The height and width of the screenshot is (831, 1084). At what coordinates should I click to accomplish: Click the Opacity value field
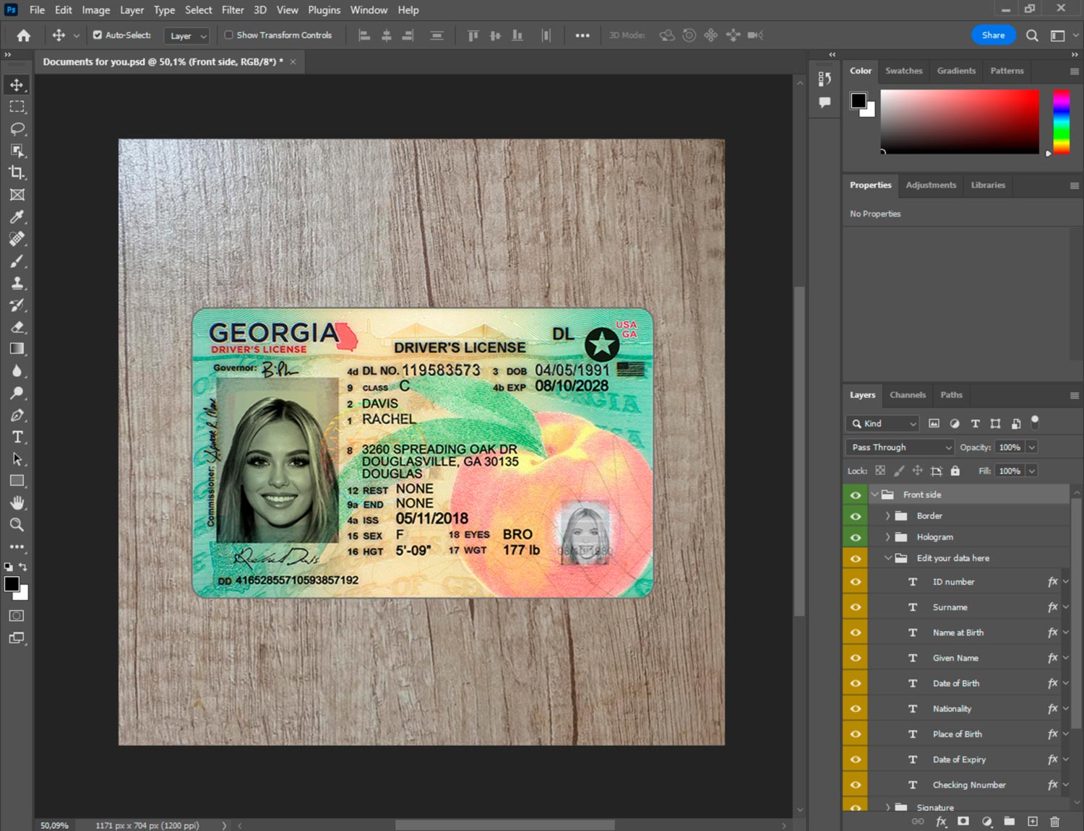[1009, 447]
